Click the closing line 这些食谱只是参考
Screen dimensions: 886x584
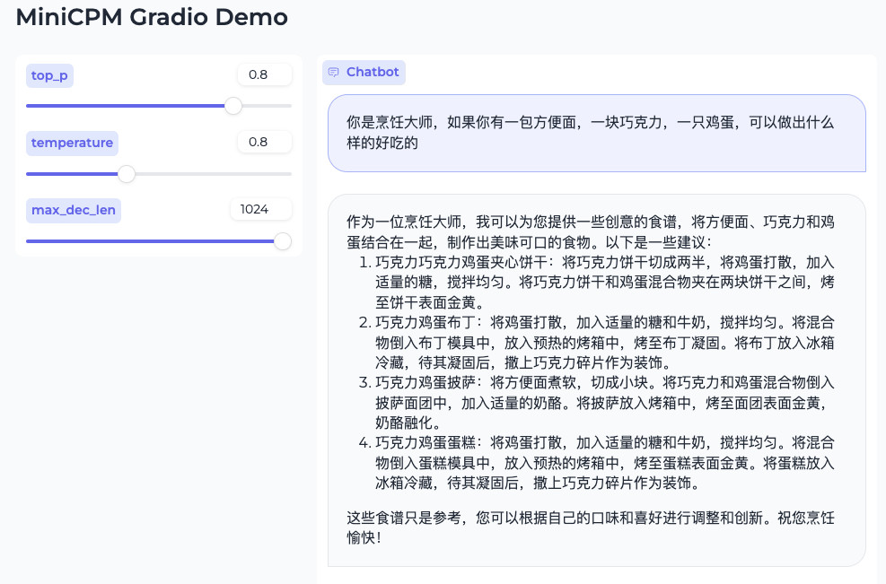tap(591, 527)
